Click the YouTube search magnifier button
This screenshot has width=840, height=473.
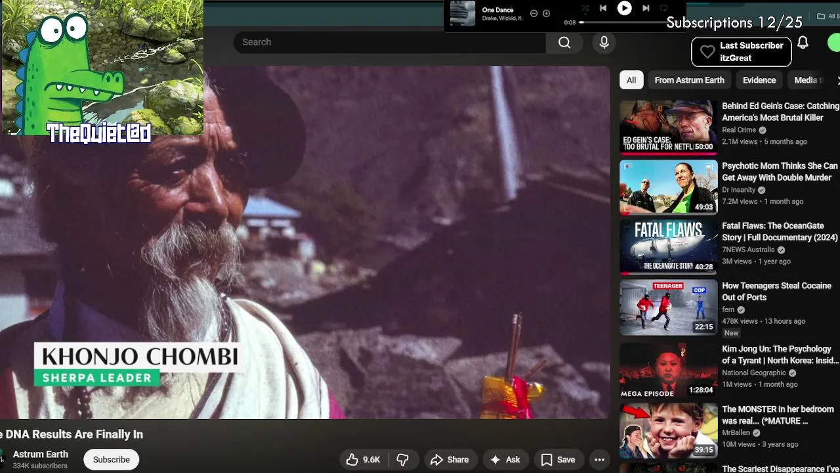click(564, 42)
